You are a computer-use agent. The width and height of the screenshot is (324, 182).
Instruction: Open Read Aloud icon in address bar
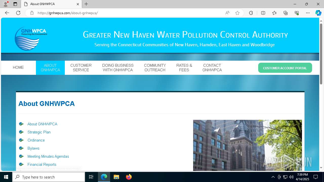[227, 13]
